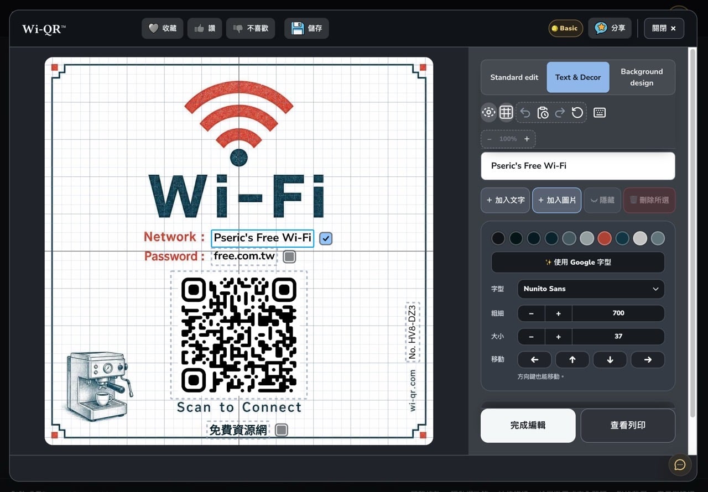Move element down with down arrow
The image size is (708, 492).
(610, 360)
